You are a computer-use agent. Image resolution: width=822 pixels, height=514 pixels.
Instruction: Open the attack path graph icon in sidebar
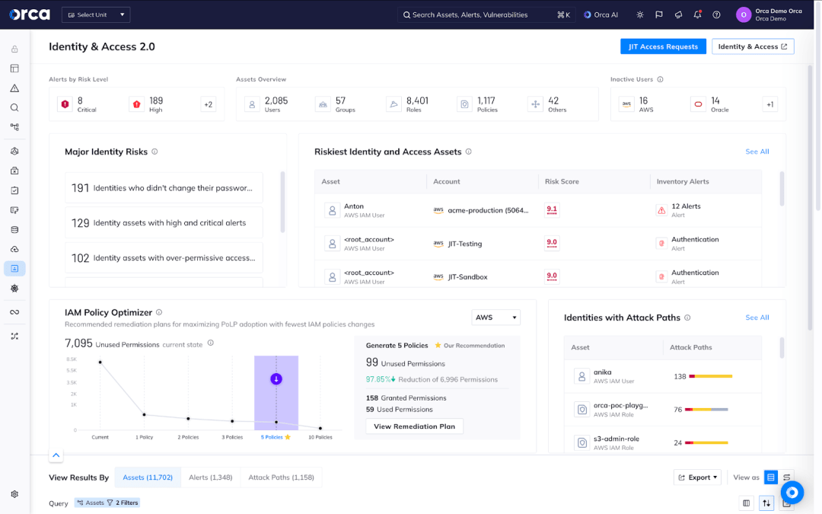(14, 127)
